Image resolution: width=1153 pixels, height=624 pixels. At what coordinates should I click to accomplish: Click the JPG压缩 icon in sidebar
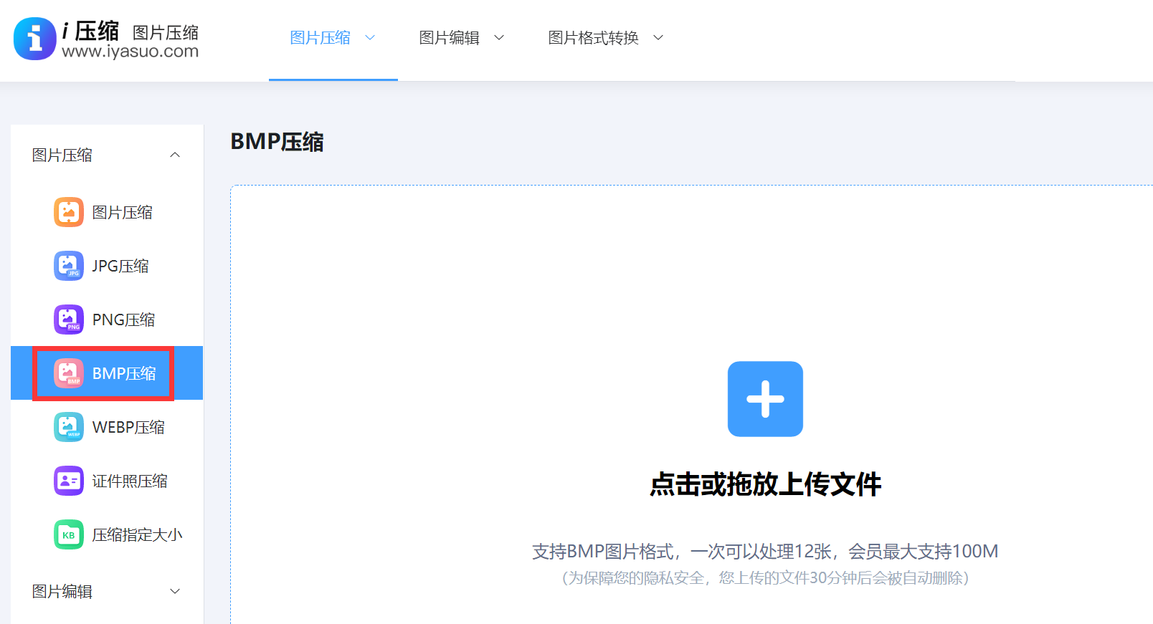tap(68, 266)
